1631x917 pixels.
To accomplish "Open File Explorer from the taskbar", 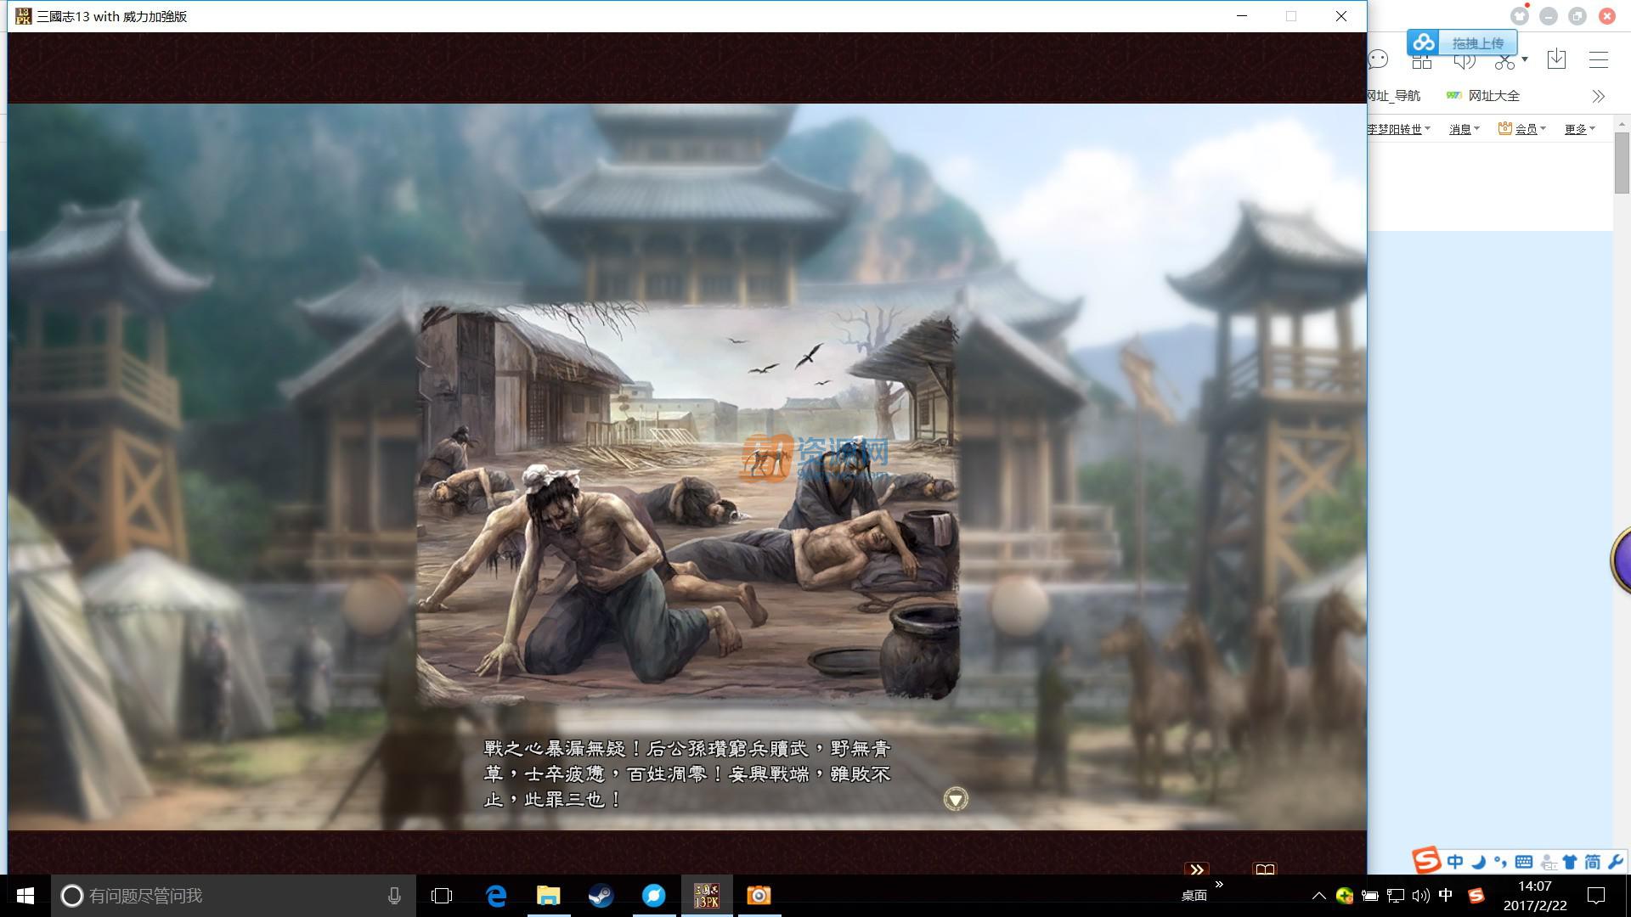I will coord(549,896).
